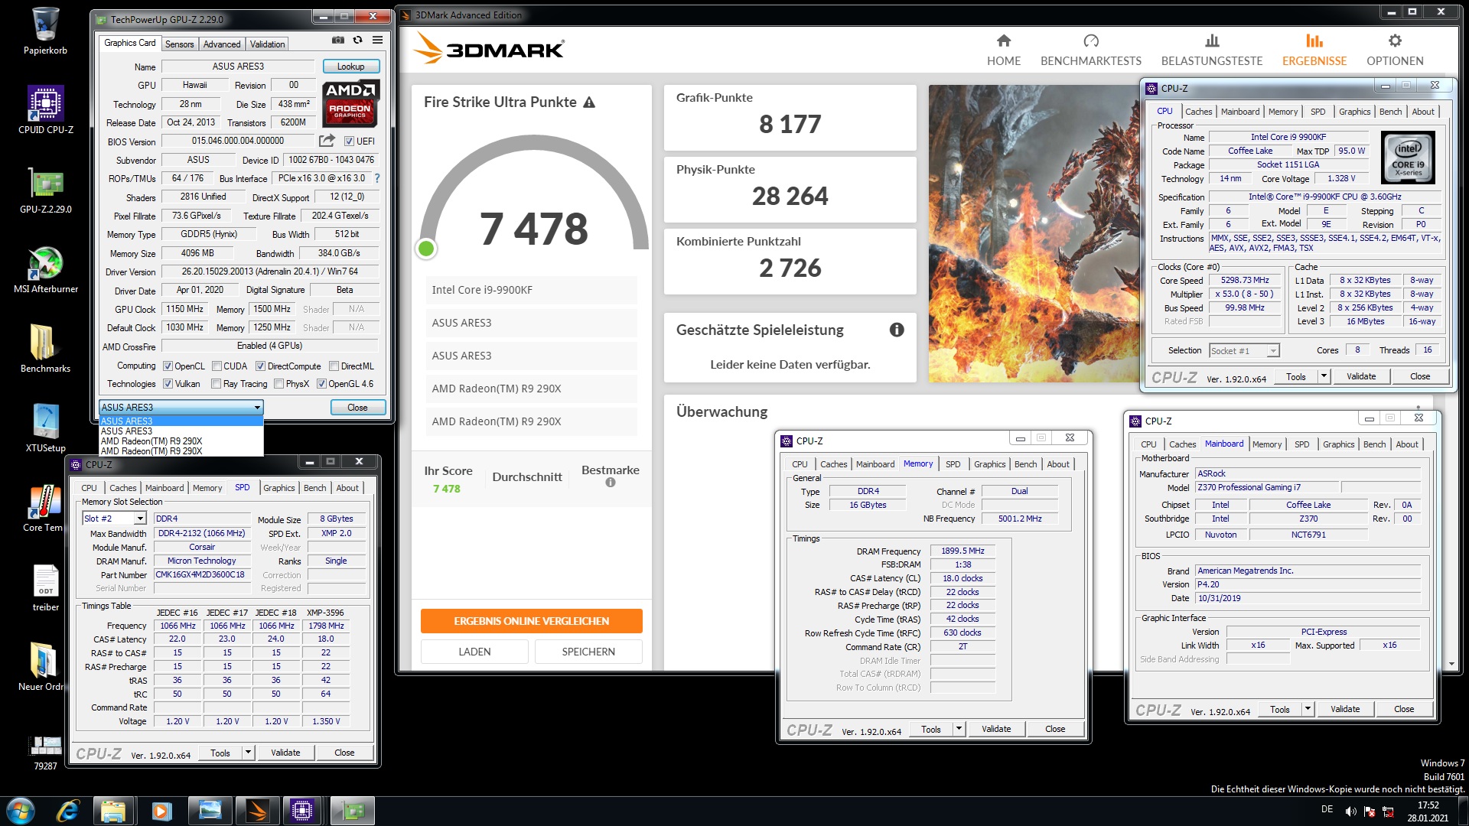Open Windows Explorer taskbar icon
The image size is (1469, 826).
tap(113, 811)
